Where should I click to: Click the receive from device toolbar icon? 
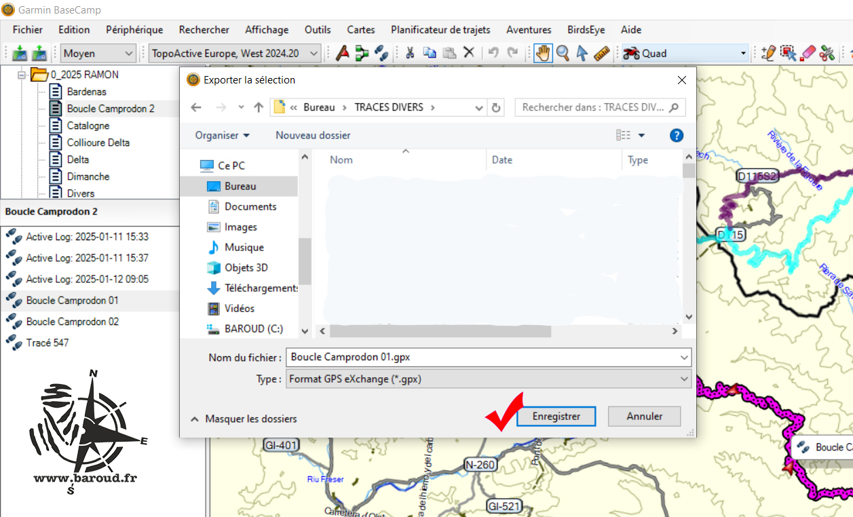(39, 53)
